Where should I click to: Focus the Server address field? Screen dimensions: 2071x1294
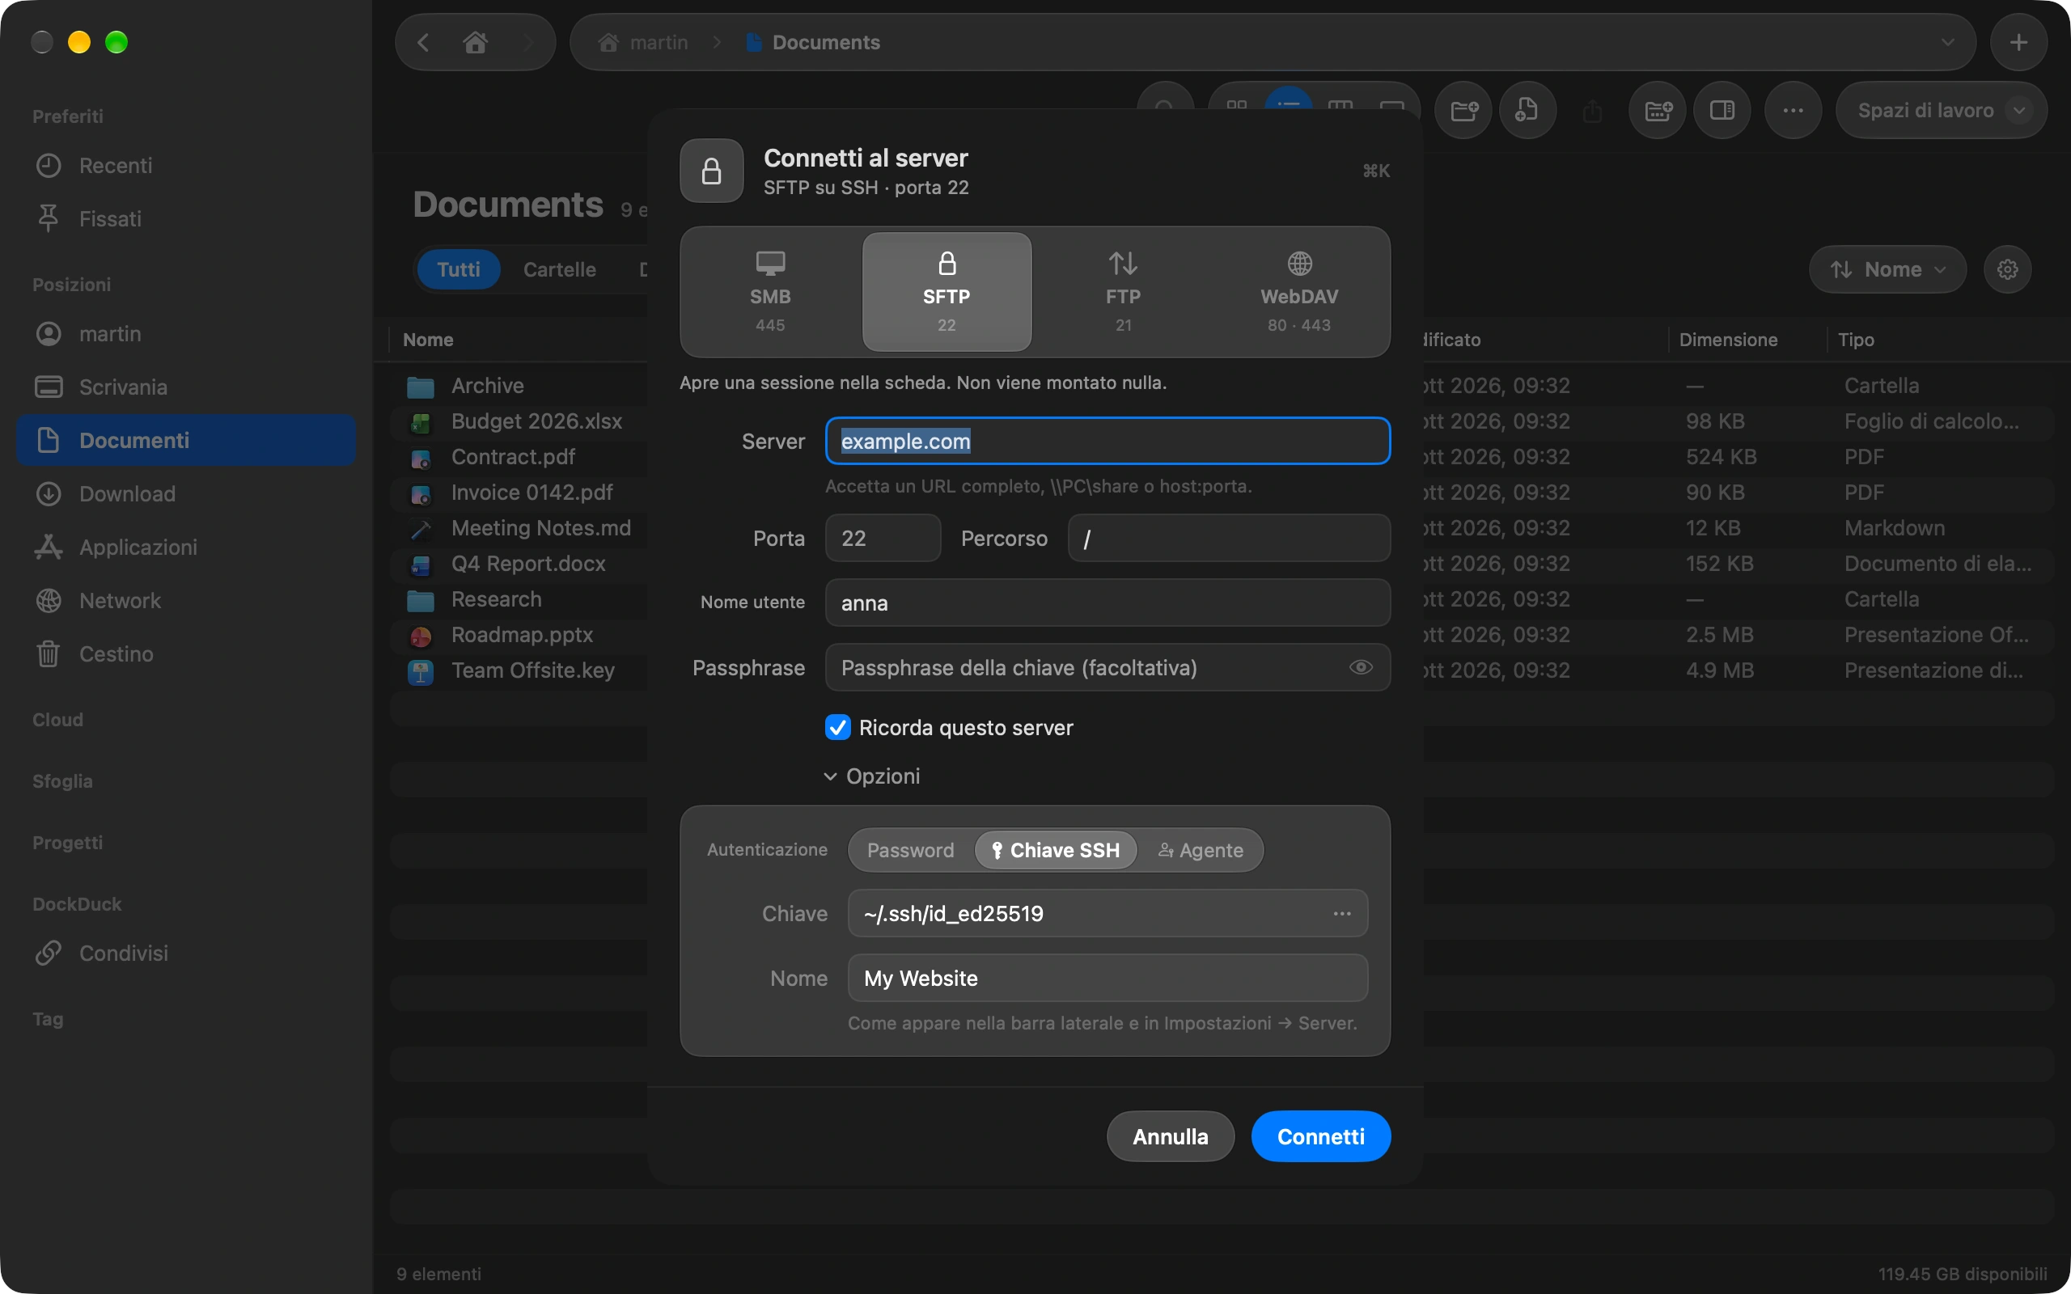click(1107, 442)
